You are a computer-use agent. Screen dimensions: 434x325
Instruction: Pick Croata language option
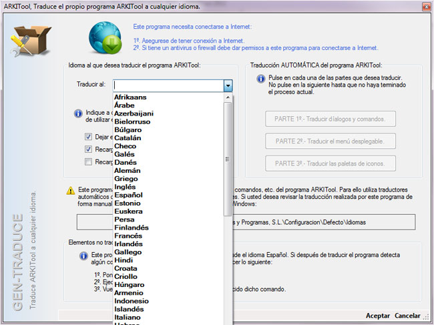[168, 268]
